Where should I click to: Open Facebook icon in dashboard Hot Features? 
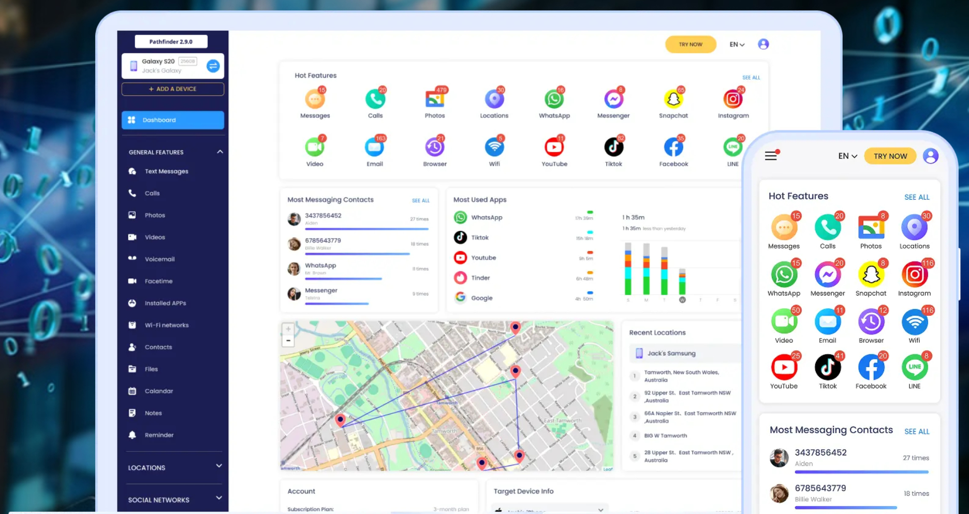[673, 148]
